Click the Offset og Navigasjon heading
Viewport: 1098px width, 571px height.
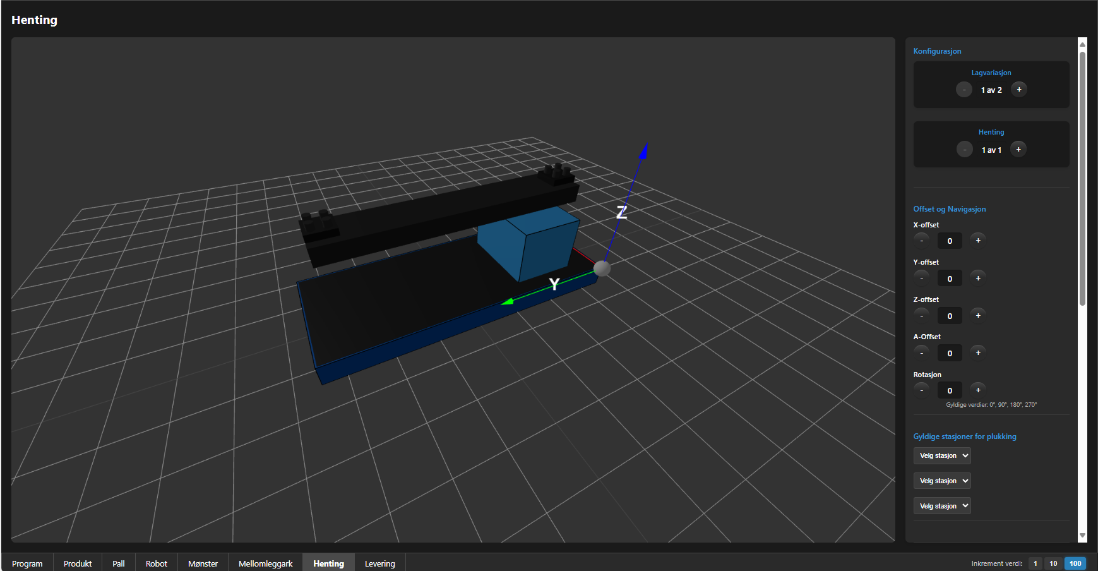[x=949, y=209]
